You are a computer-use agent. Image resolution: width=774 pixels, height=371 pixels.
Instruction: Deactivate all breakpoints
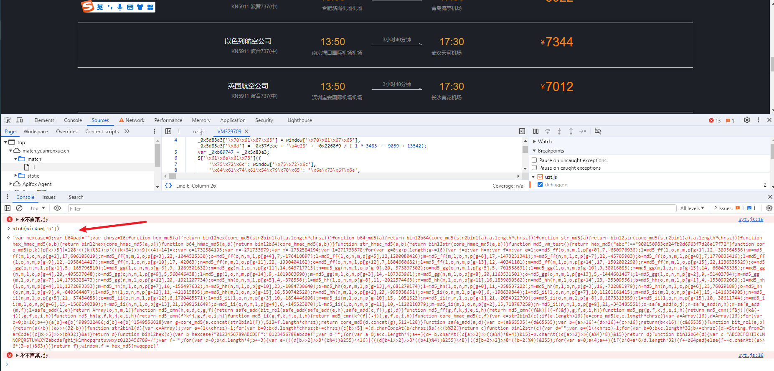click(x=598, y=131)
